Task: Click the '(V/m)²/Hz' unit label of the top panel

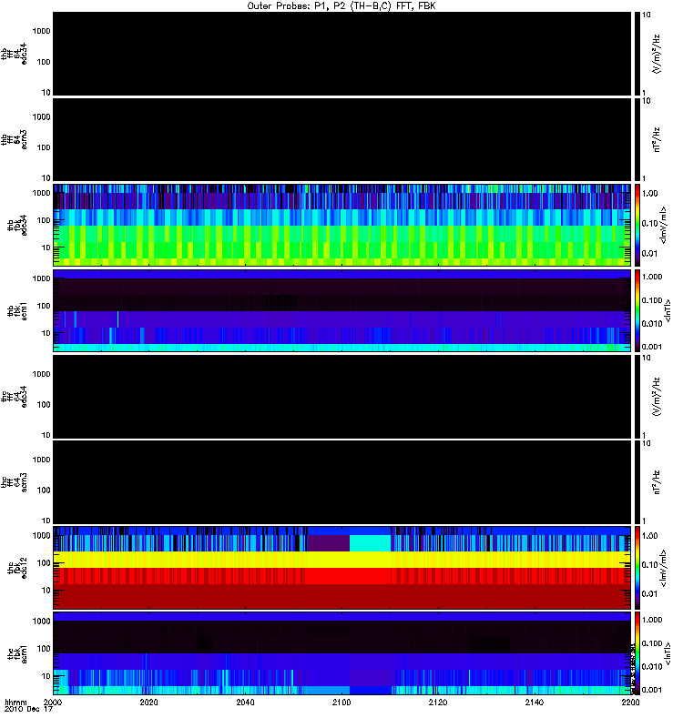Action: (657, 54)
